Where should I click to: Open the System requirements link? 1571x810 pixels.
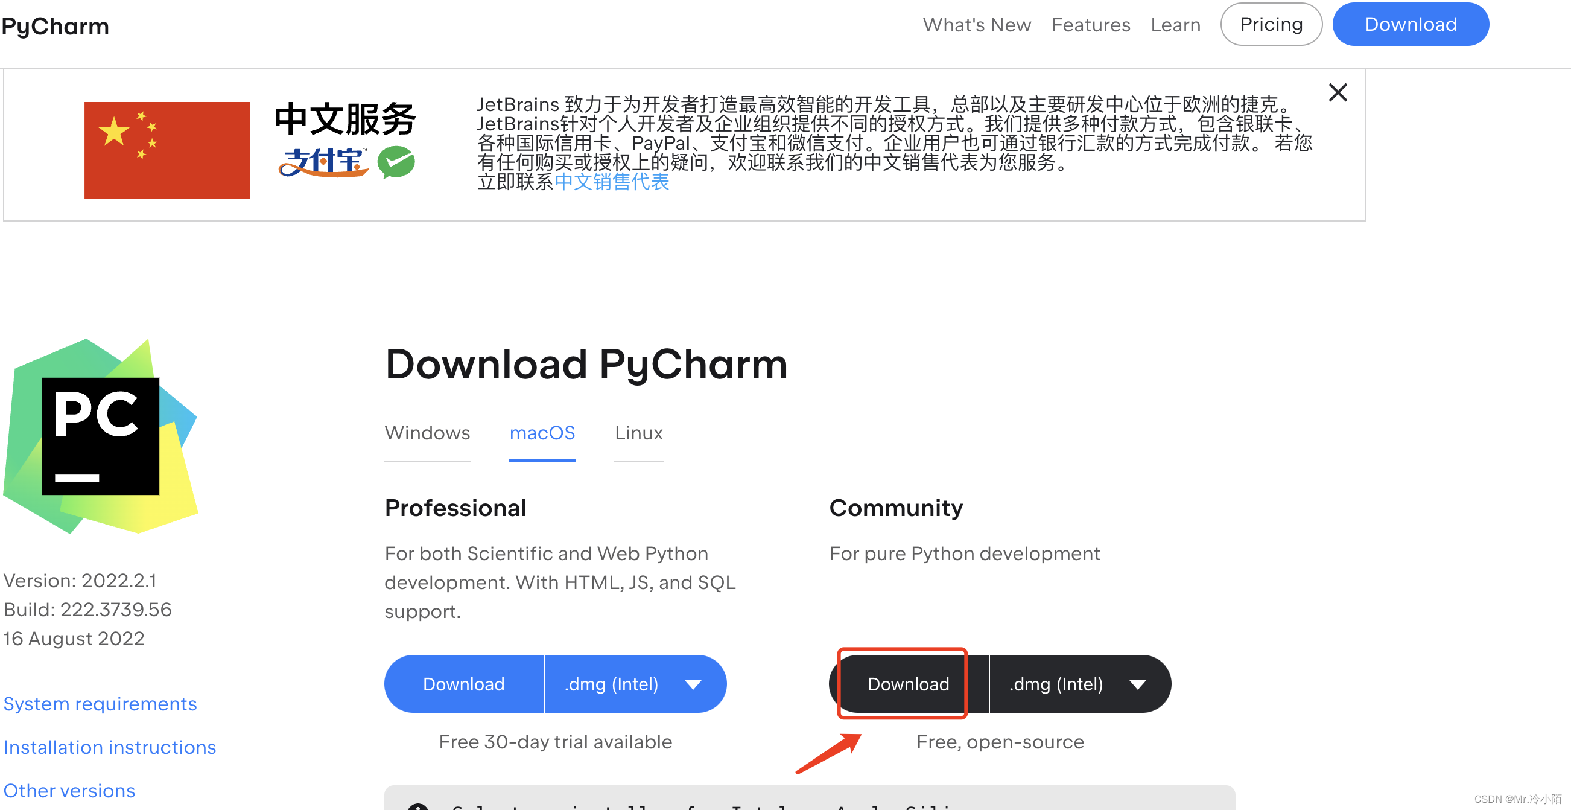(100, 703)
